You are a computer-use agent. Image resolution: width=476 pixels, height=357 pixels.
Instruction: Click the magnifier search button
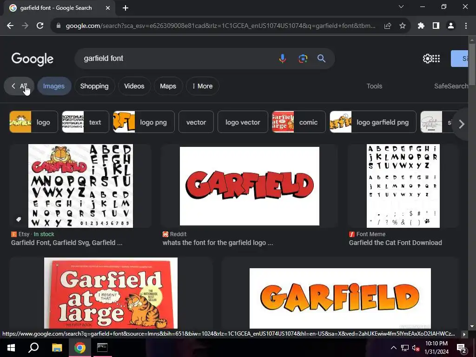[322, 58]
